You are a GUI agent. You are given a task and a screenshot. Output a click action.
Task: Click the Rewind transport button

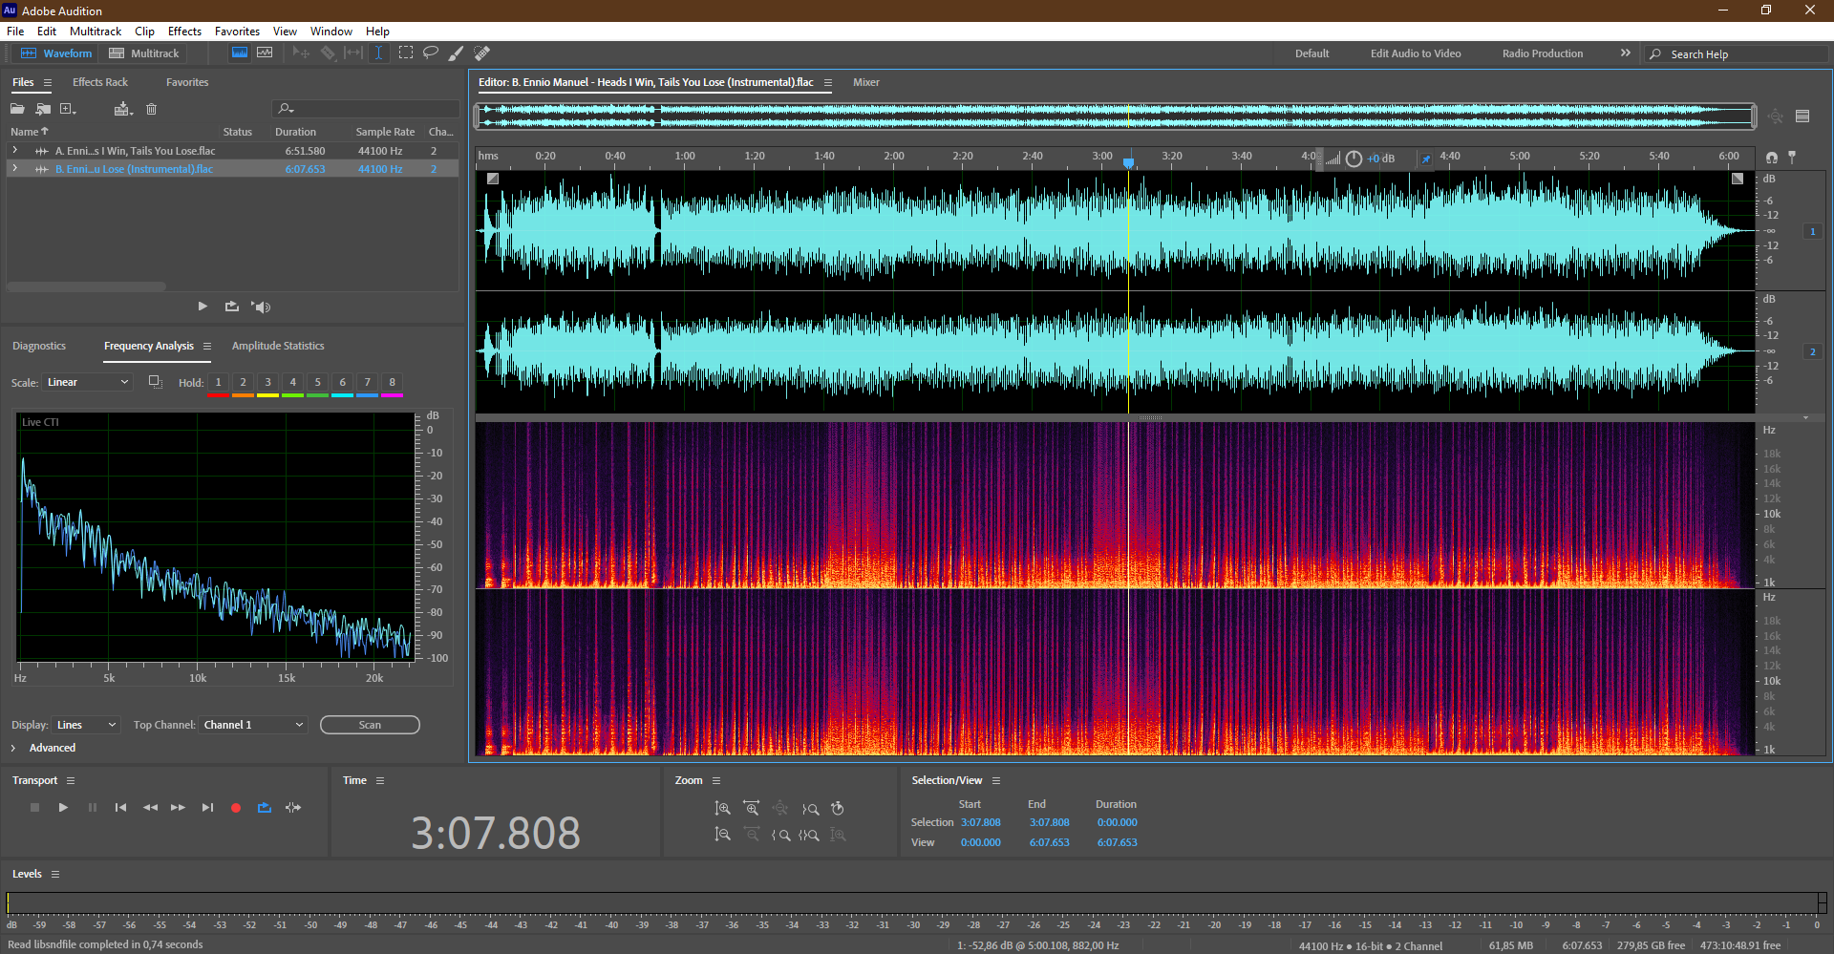[x=150, y=808]
